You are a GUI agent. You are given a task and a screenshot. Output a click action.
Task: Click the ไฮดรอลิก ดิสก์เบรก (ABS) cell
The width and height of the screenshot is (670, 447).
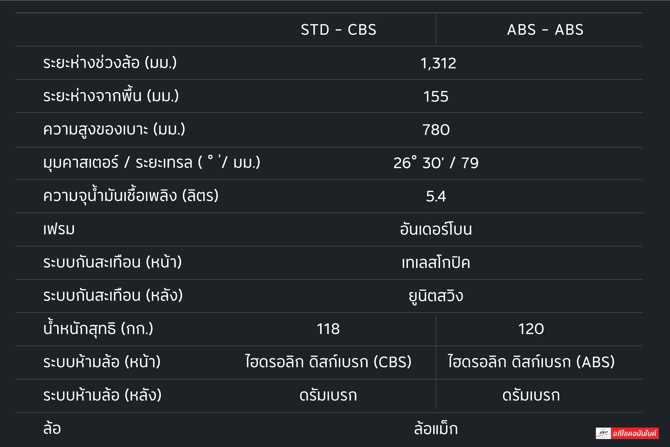pos(531,362)
